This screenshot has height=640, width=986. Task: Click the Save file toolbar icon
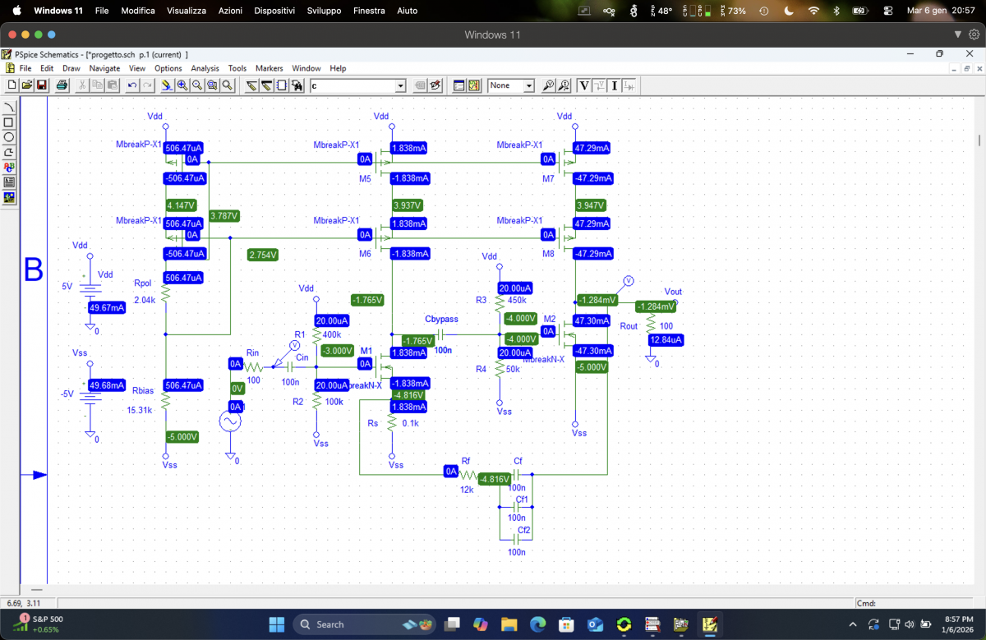point(41,85)
